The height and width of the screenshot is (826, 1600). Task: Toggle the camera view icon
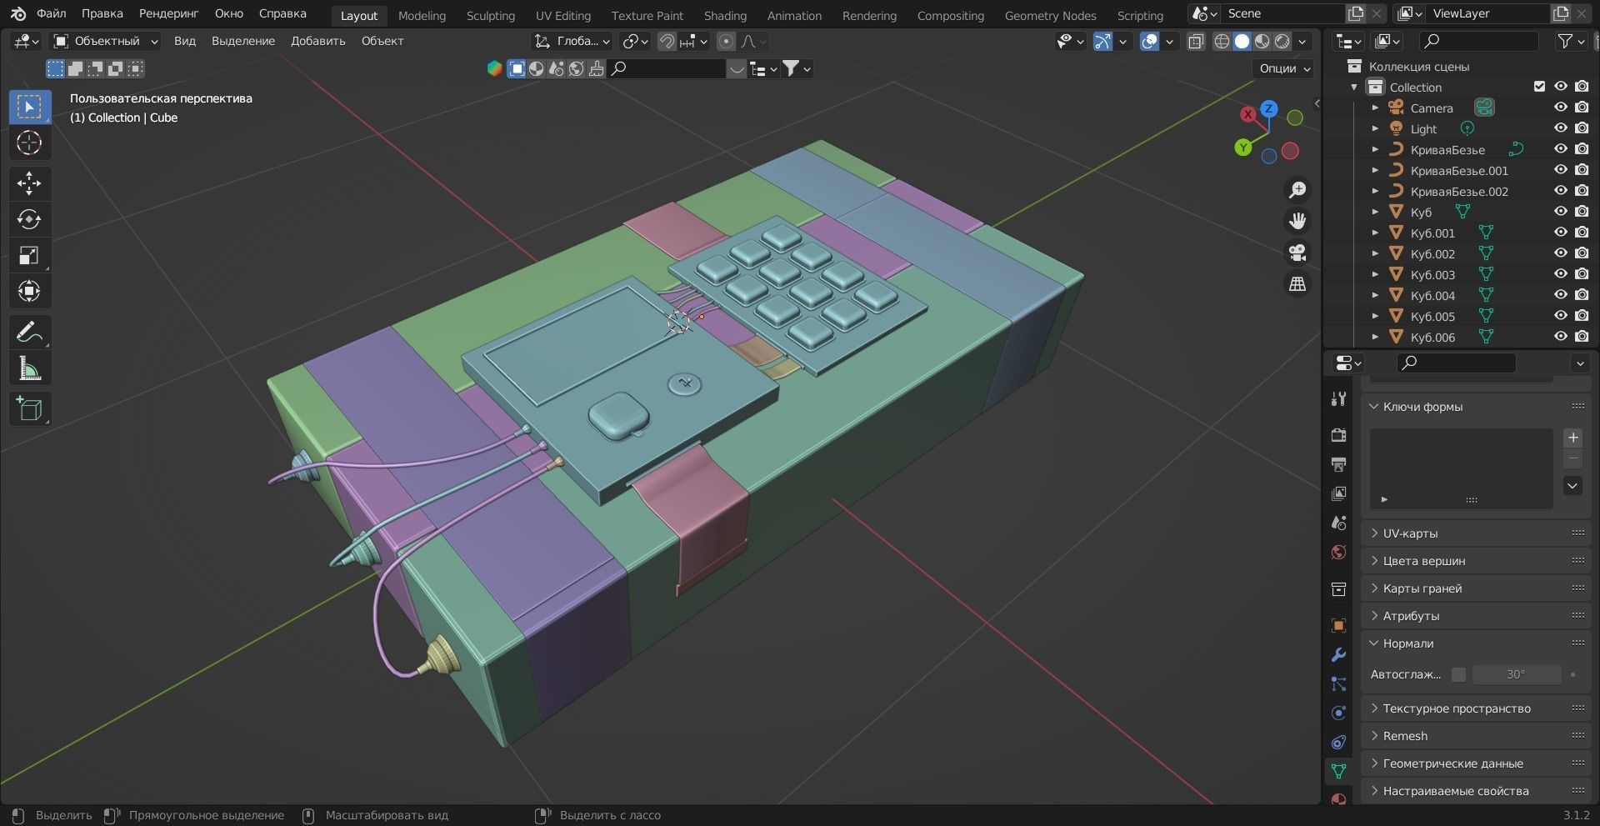tap(1297, 253)
